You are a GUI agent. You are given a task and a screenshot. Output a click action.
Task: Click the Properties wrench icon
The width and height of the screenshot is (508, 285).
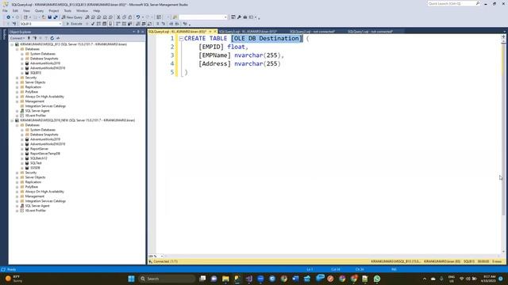[239, 17]
